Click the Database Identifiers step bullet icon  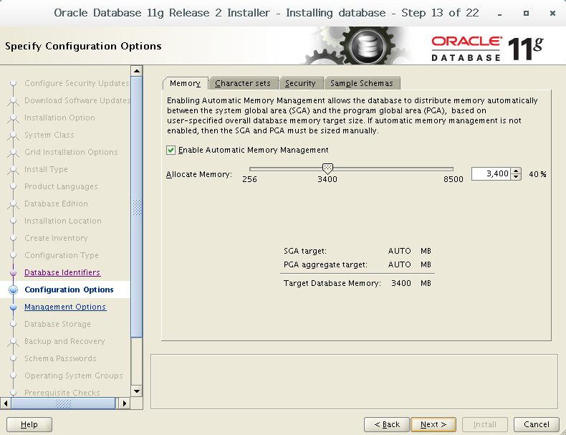point(14,272)
